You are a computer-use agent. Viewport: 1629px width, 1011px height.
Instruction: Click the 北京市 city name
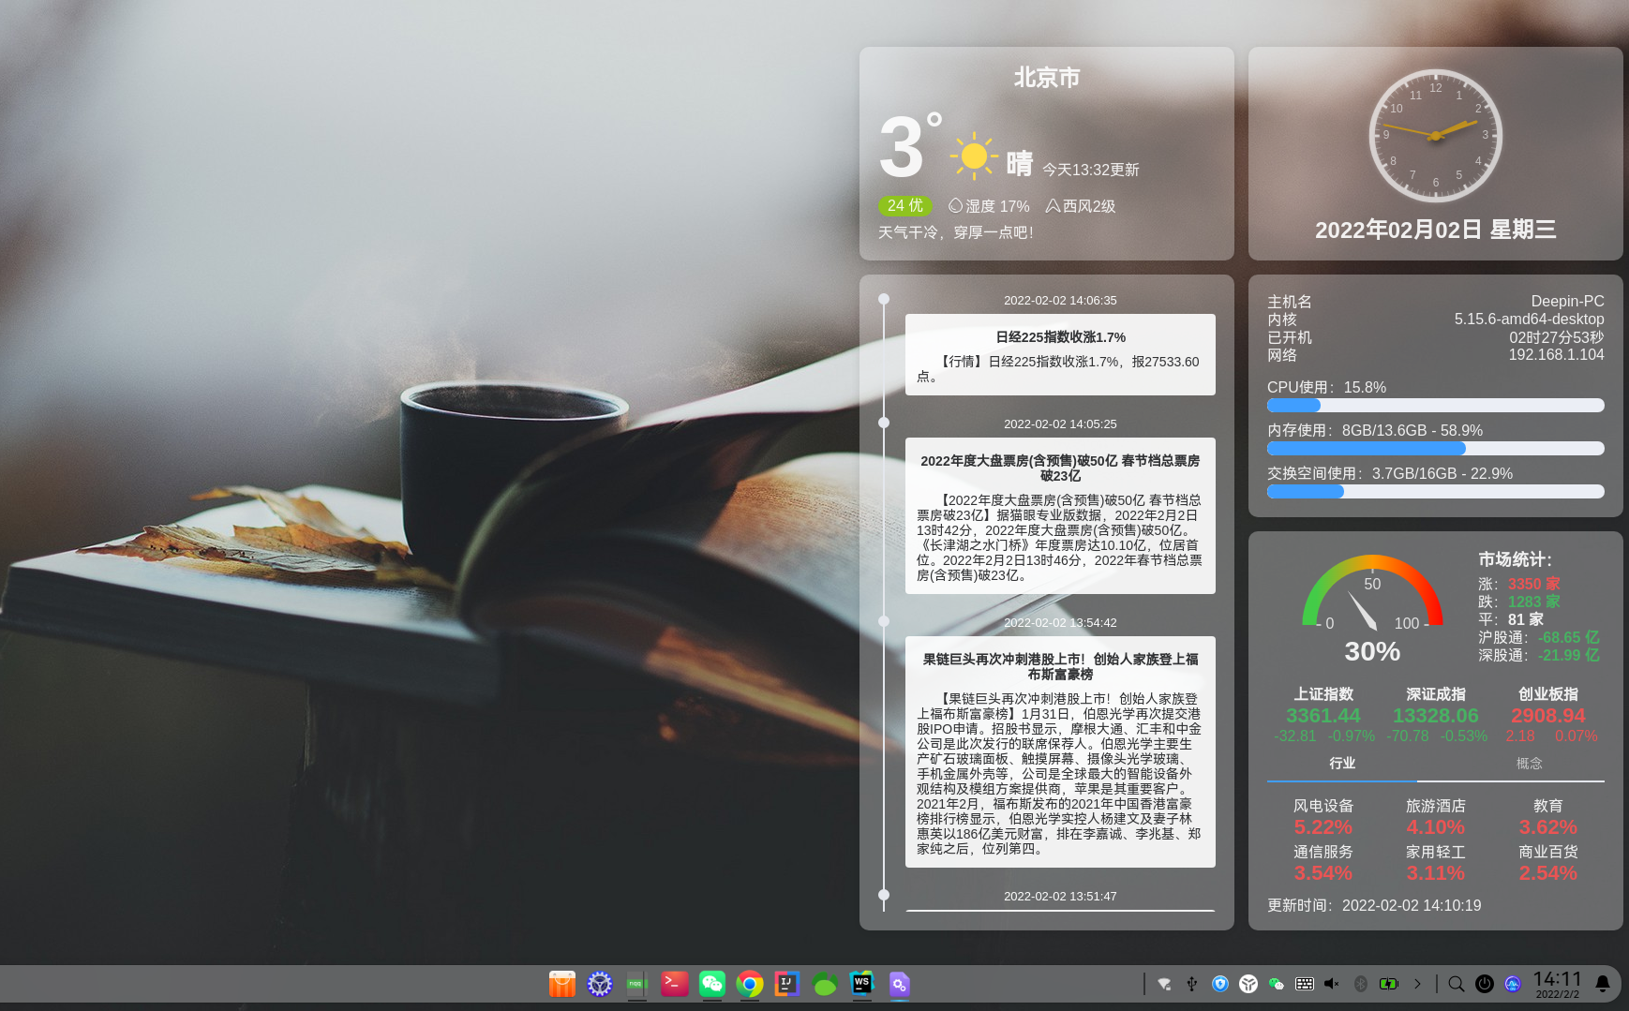[x=1047, y=78]
